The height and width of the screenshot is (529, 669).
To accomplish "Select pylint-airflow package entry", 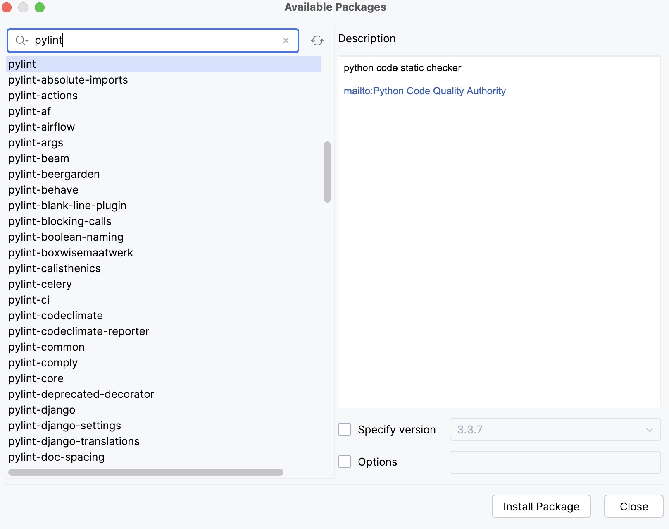I will (x=42, y=127).
